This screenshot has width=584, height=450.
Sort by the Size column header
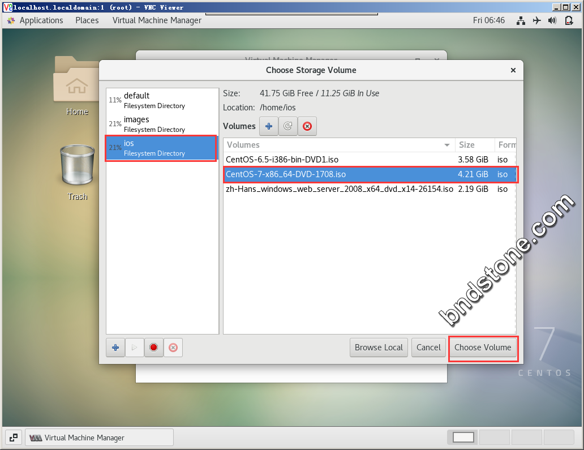[x=474, y=145]
